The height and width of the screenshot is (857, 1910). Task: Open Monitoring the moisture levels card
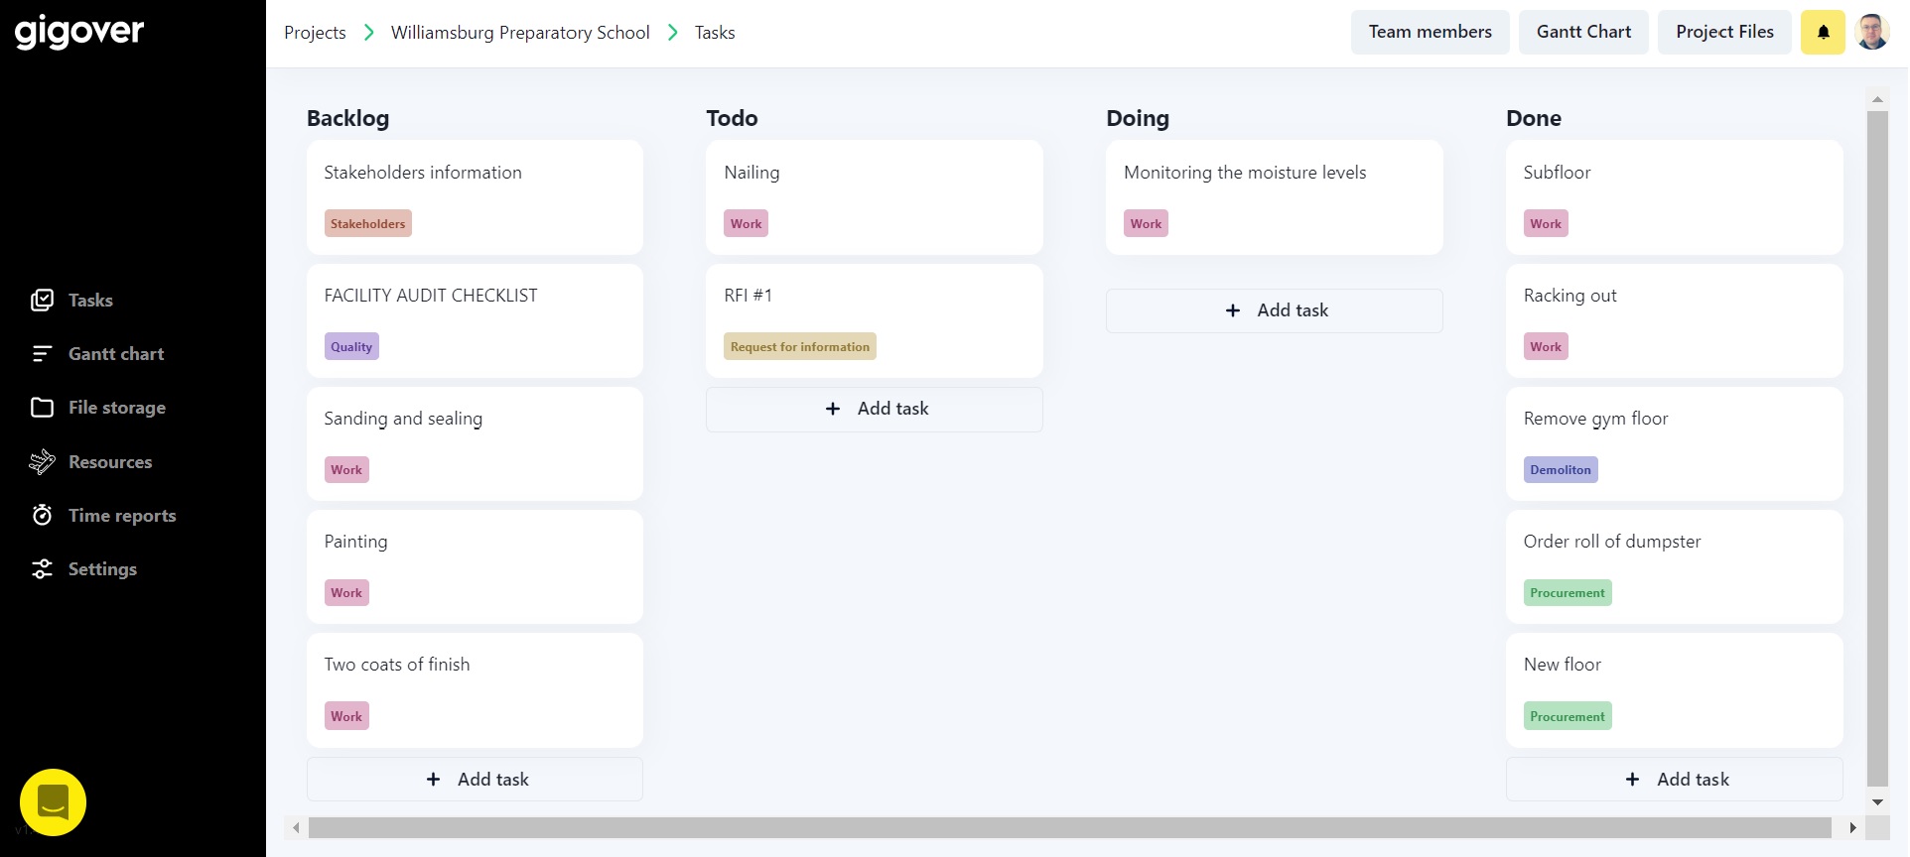[1275, 197]
